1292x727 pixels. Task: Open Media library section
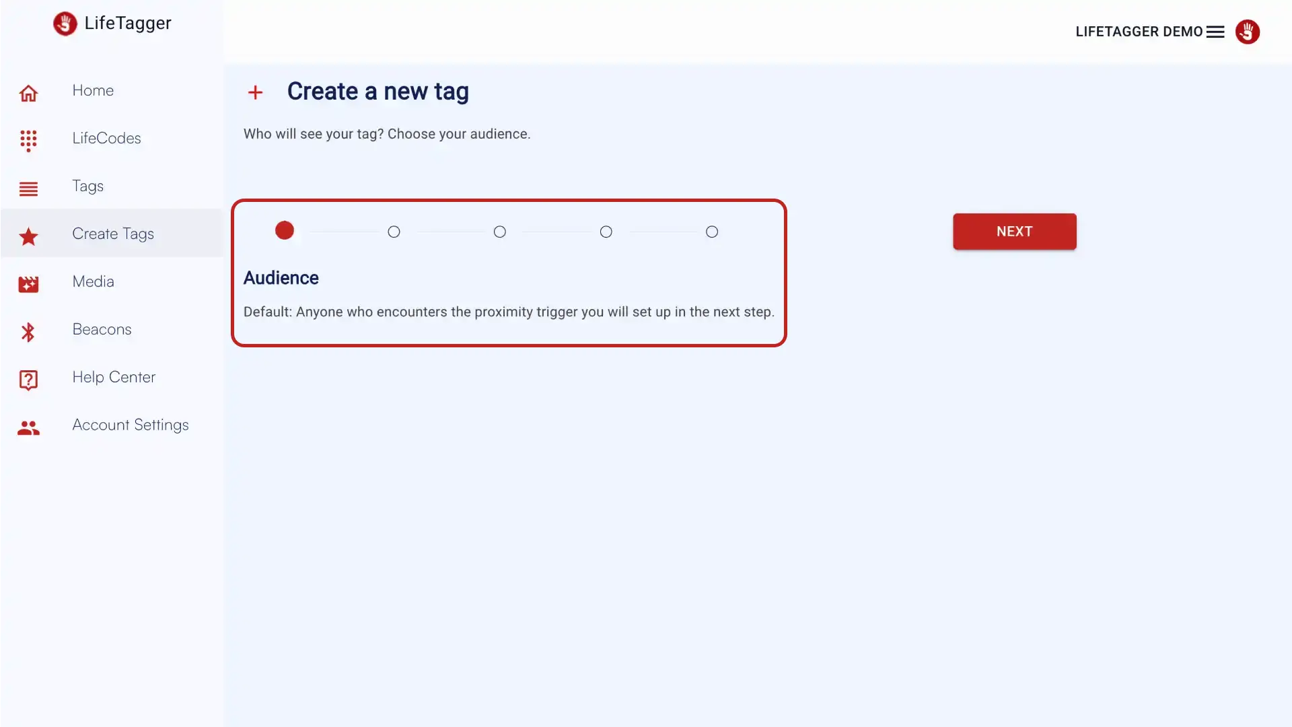(92, 281)
